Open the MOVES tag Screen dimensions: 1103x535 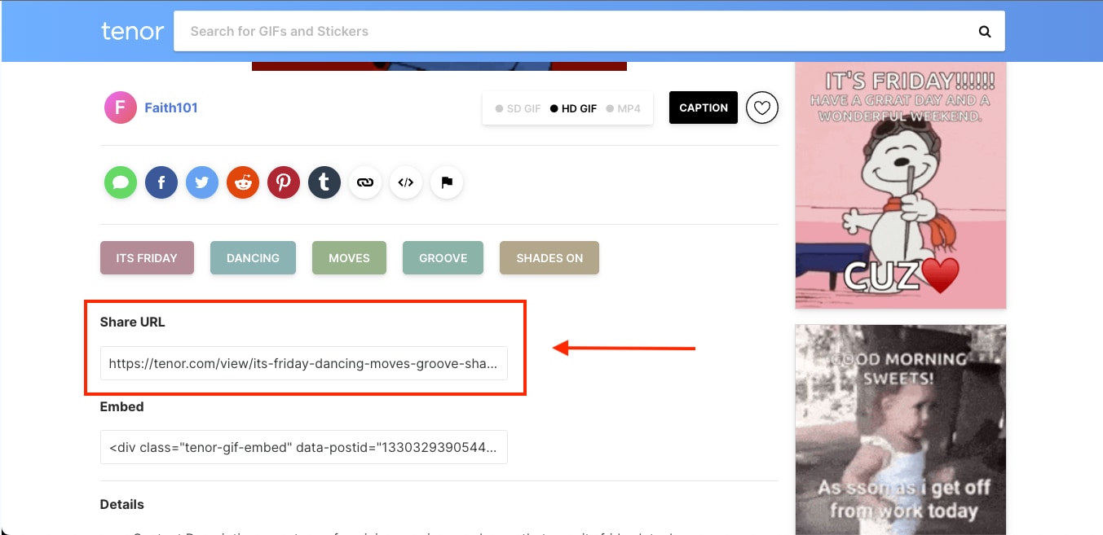349,257
